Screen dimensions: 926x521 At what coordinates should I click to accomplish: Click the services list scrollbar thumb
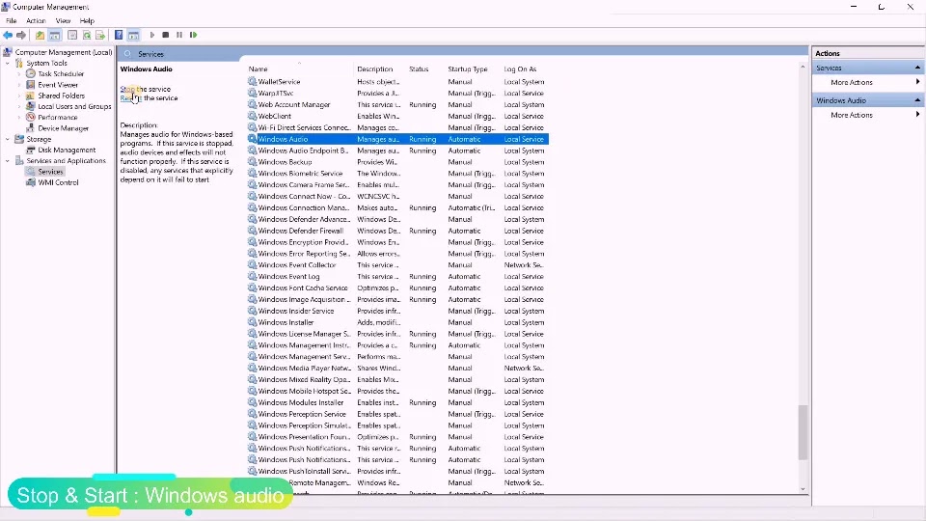[x=803, y=432]
